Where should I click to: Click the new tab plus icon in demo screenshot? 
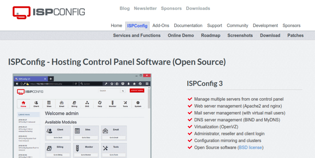tap(51, 79)
